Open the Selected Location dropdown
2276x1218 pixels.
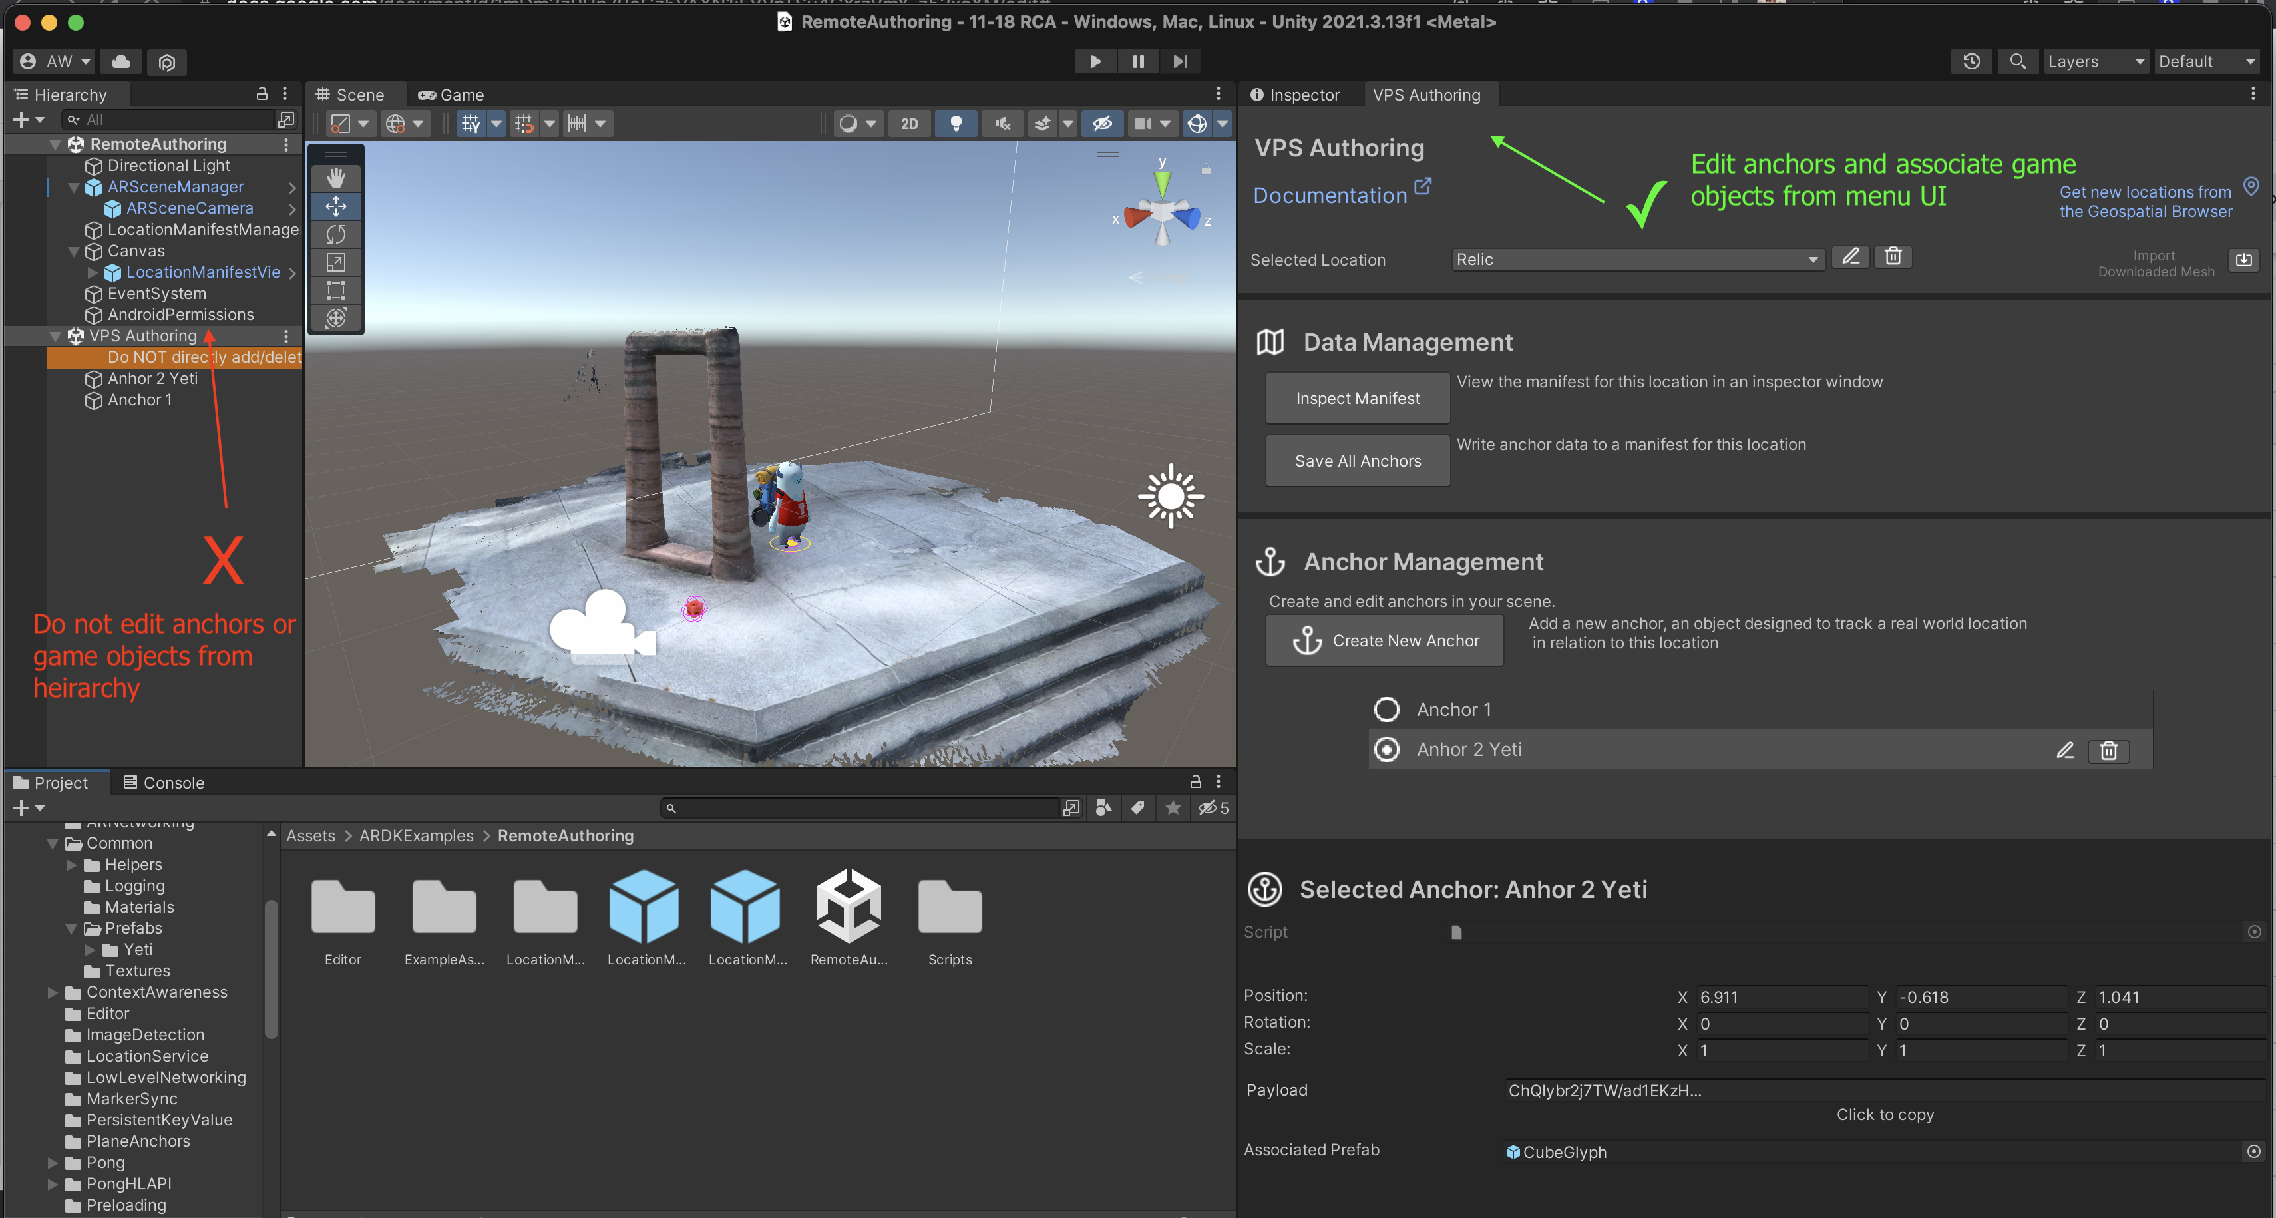[1638, 259]
